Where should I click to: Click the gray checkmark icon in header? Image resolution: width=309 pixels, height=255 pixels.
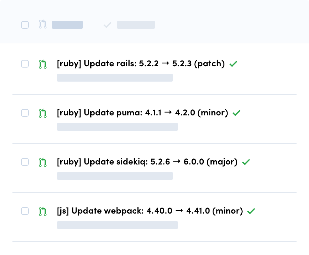pyautogui.click(x=107, y=25)
